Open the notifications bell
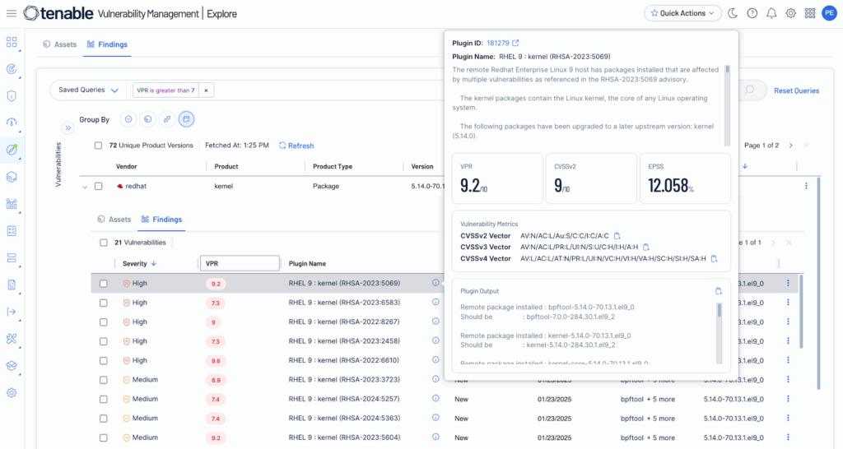 click(771, 13)
